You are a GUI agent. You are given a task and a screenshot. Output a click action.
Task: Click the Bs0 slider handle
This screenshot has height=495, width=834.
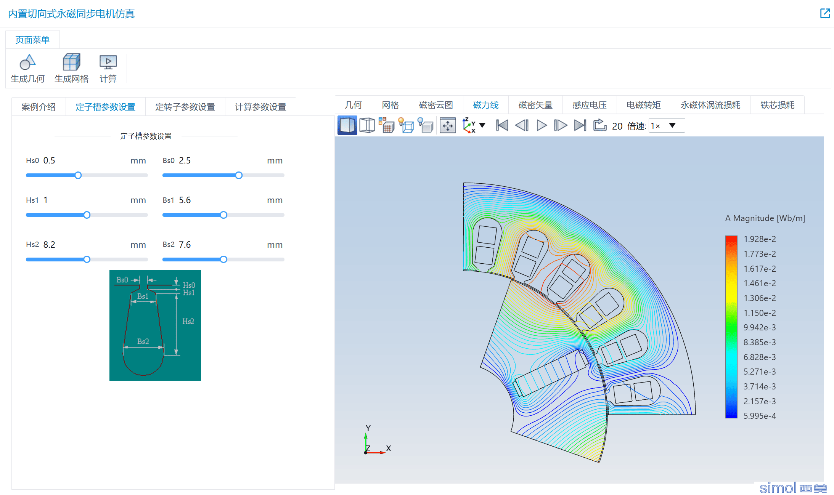click(x=239, y=175)
